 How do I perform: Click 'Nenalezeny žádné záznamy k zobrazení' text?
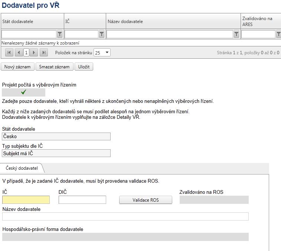[40, 43]
